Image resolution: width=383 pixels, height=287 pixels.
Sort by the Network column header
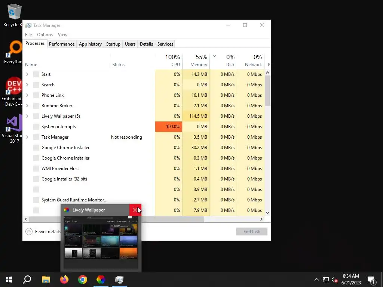251,61
